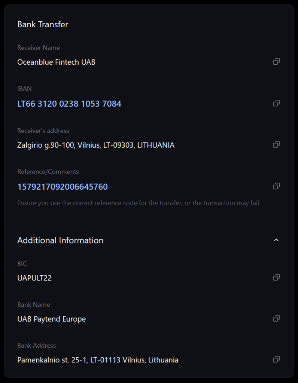Copy the Receiver Name Oceanblue Fintech UAB
The width and height of the screenshot is (298, 383).
[277, 61]
